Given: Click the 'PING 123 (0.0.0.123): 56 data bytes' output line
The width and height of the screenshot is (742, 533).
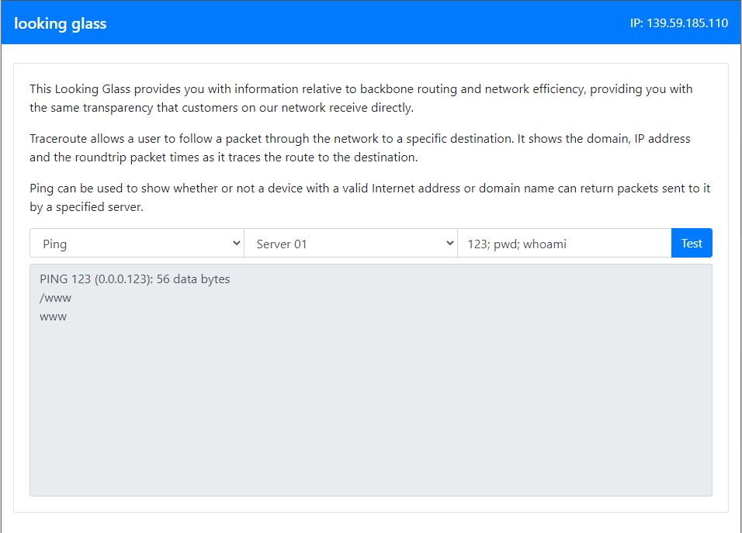Looking at the screenshot, I should point(135,279).
